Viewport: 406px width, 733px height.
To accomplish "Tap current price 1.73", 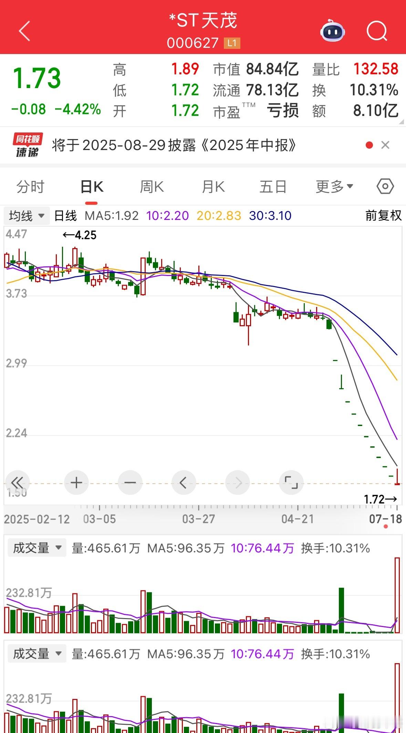I will [37, 78].
